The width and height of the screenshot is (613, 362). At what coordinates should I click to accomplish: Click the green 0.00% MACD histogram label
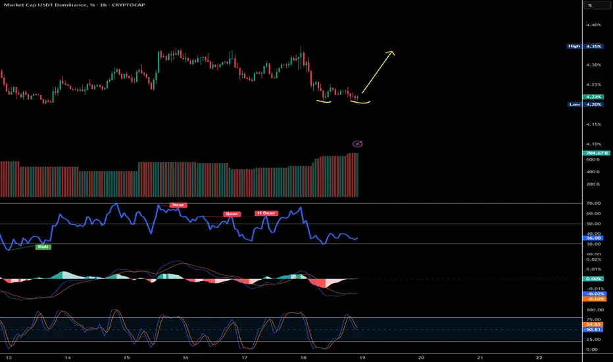[593, 279]
